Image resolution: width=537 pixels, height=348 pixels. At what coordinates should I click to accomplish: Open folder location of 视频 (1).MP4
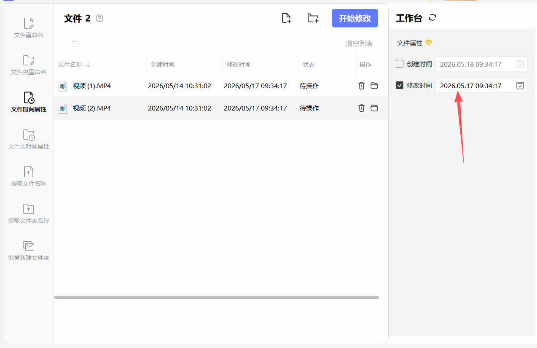tap(374, 86)
